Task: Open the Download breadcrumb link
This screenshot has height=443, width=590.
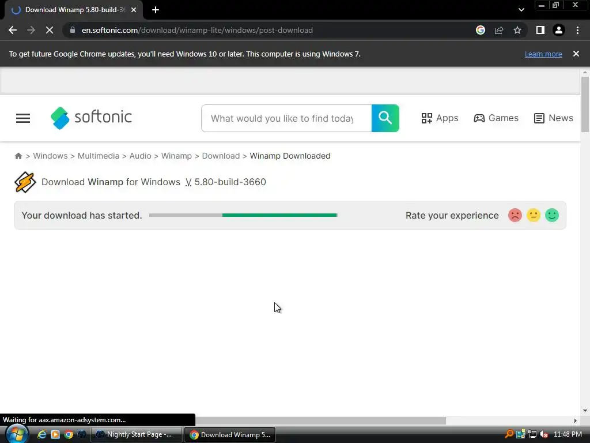Action: pyautogui.click(x=221, y=156)
